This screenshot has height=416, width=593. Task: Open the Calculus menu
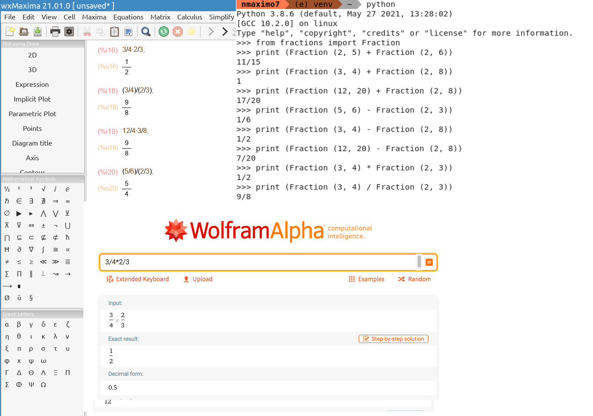[x=189, y=17]
